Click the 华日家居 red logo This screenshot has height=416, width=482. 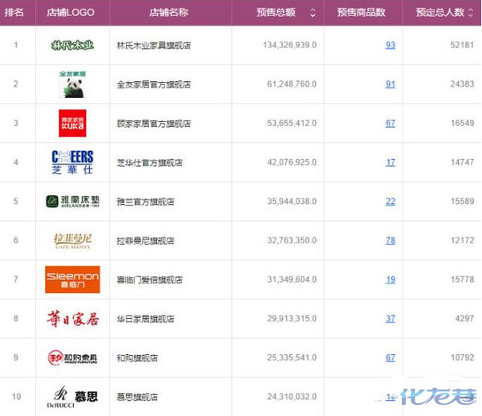coord(72,319)
